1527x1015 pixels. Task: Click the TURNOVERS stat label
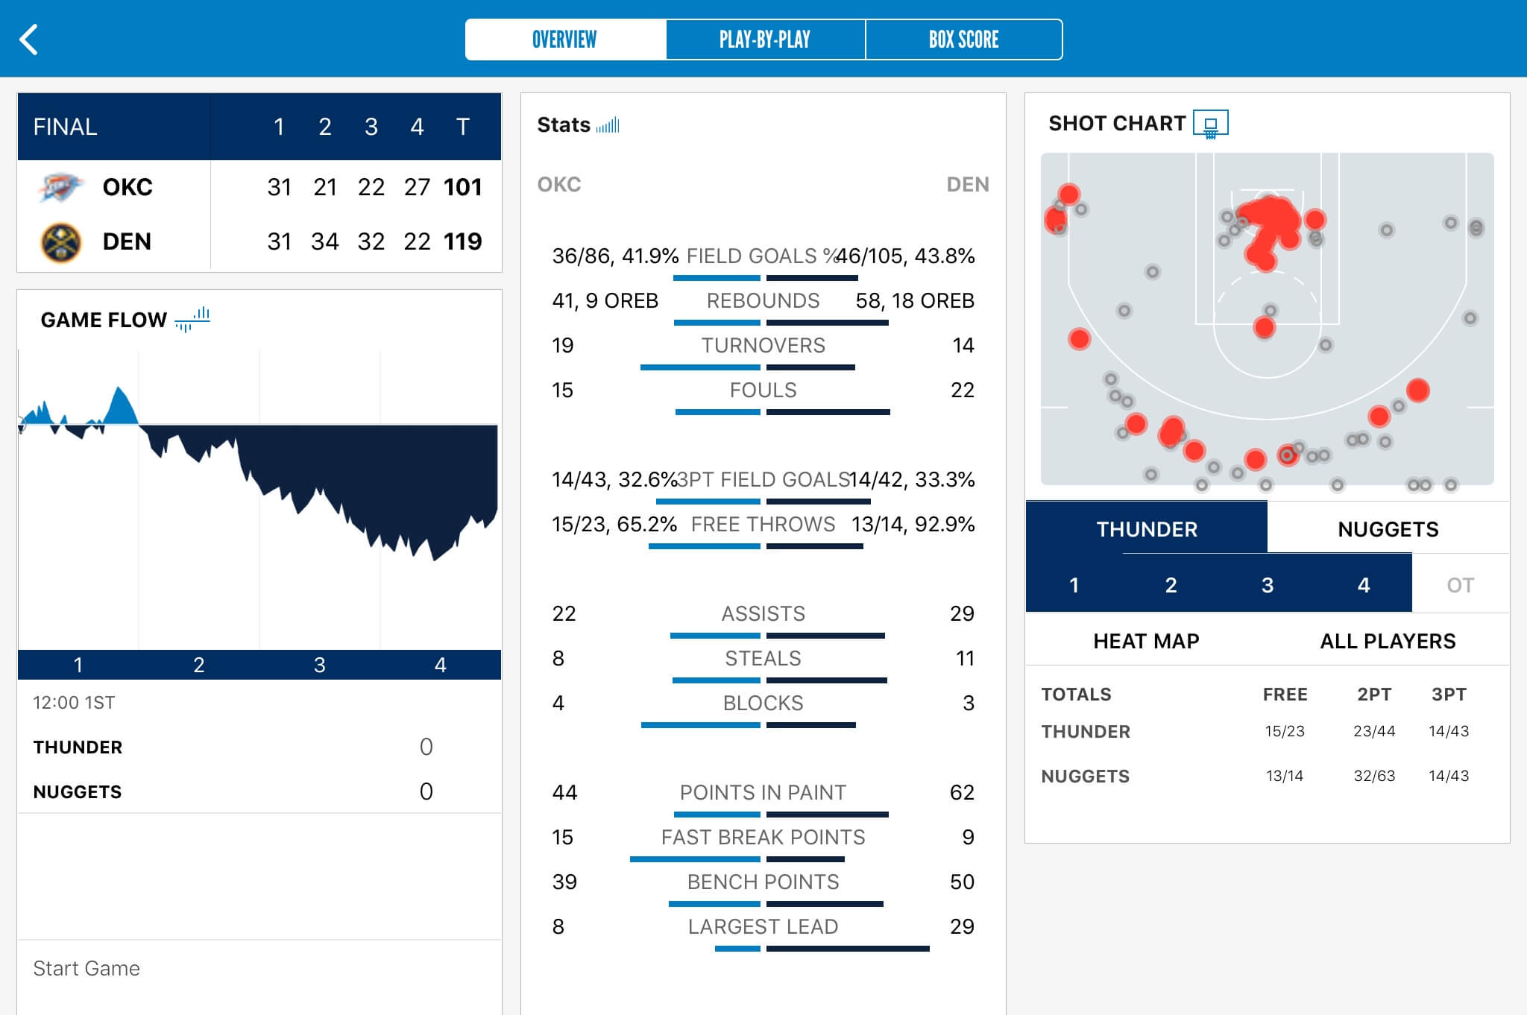coord(763,346)
